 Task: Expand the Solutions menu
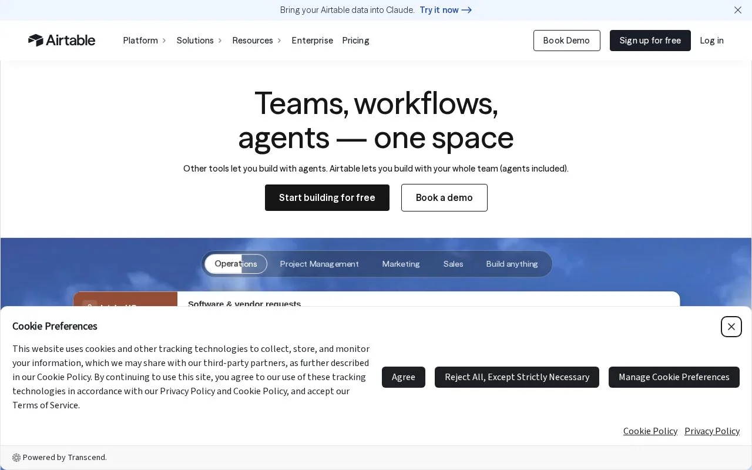(x=199, y=41)
